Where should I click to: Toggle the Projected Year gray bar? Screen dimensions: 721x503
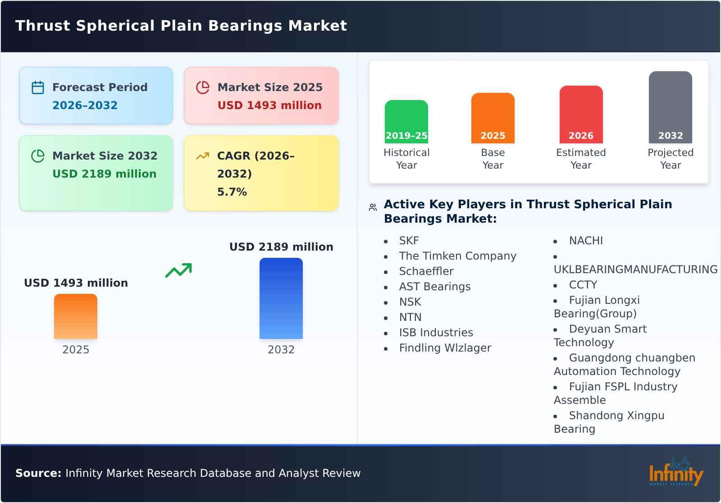tap(670, 108)
